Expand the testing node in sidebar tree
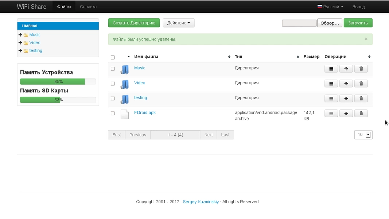The width and height of the screenshot is (389, 219). pos(20,51)
